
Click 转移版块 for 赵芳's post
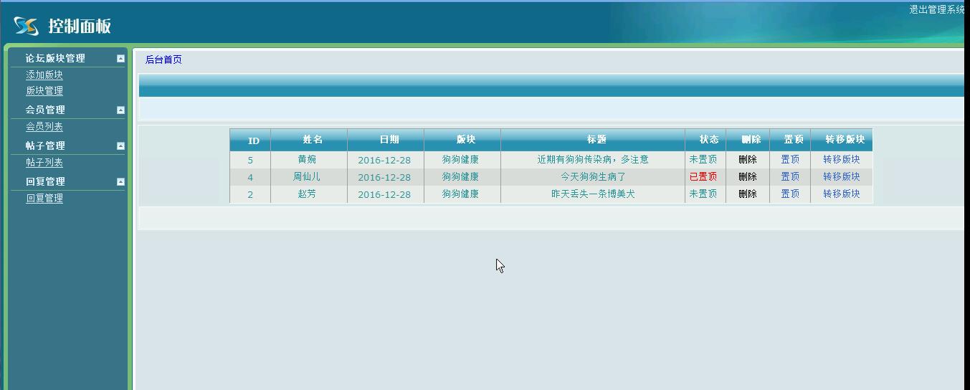(842, 194)
